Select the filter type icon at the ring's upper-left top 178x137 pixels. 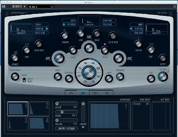coord(85,63)
